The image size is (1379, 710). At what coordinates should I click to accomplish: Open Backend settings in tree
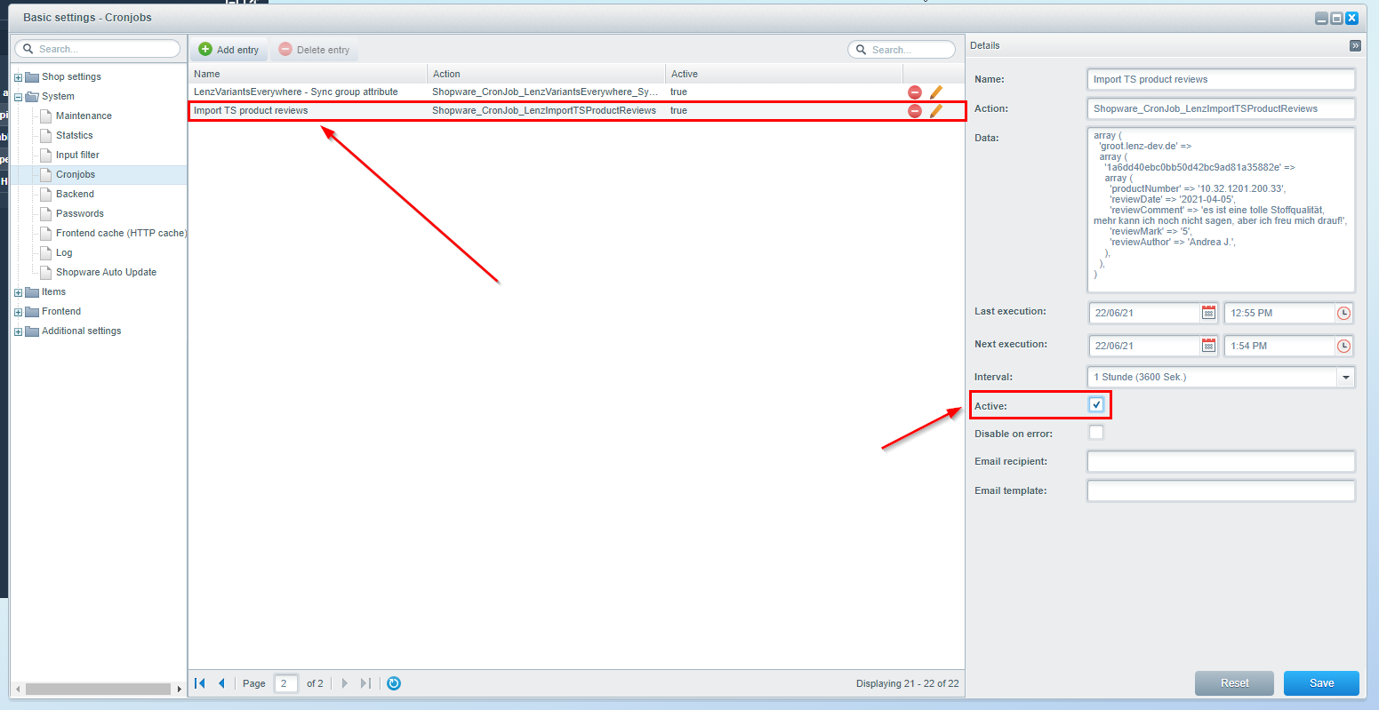point(75,194)
